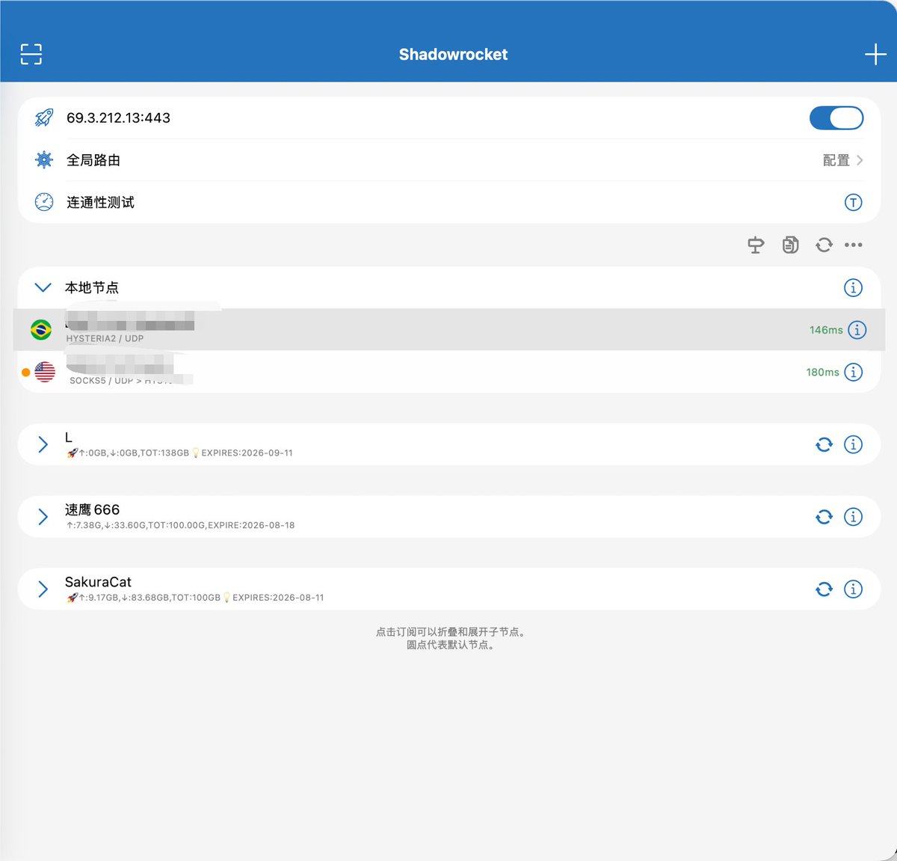Image resolution: width=897 pixels, height=861 pixels.
Task: Click the Shadowrocket title in header
Action: click(453, 54)
